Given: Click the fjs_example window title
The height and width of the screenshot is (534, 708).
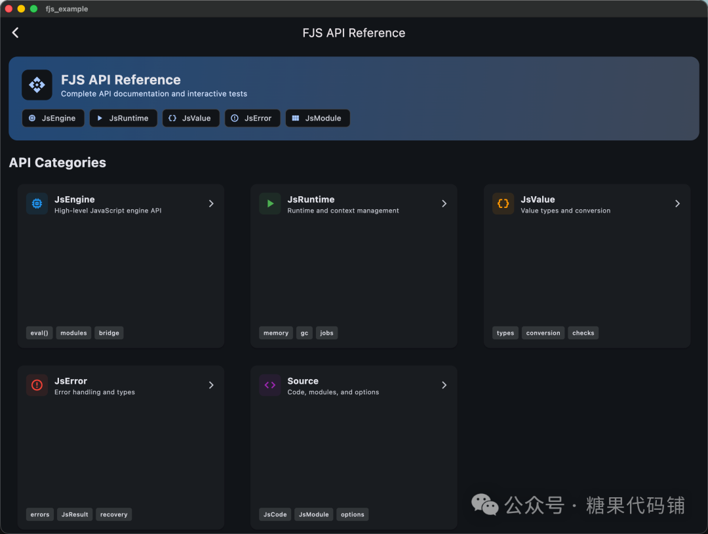Looking at the screenshot, I should [67, 9].
